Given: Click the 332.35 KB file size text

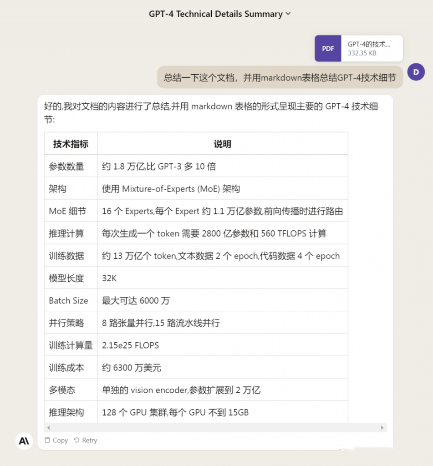Looking at the screenshot, I should 362,53.
